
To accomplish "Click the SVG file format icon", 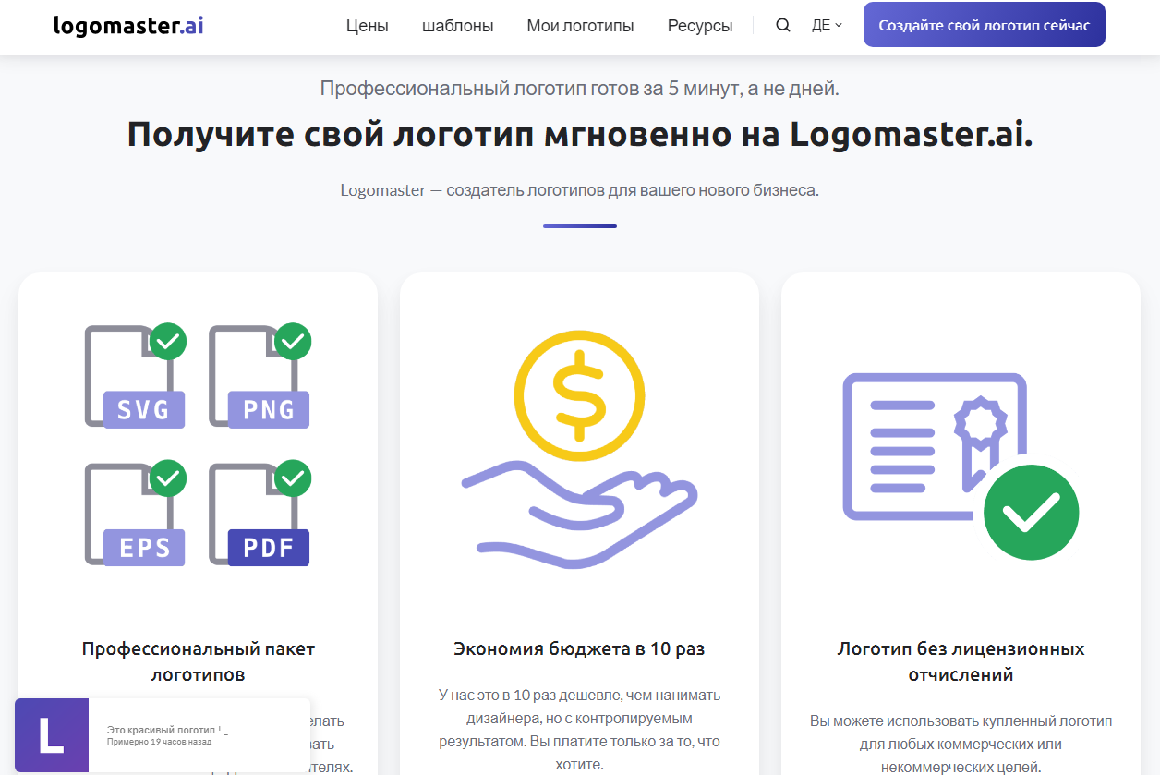I will click(x=135, y=375).
